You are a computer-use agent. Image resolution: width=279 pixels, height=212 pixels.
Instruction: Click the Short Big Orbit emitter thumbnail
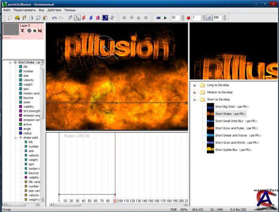point(210,106)
